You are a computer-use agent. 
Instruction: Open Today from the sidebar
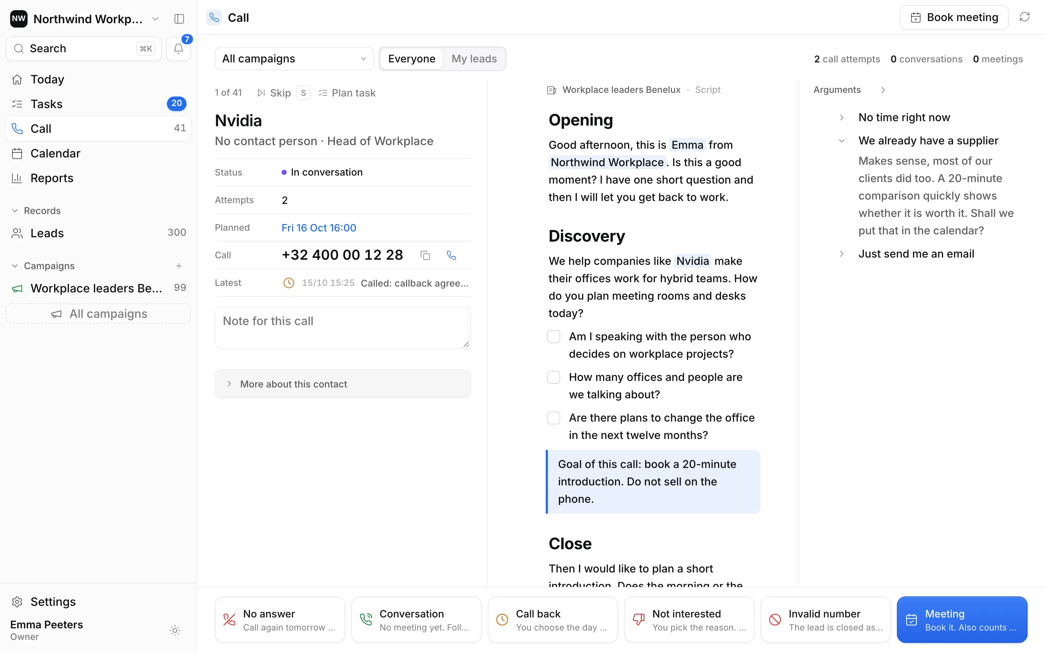(x=98, y=79)
